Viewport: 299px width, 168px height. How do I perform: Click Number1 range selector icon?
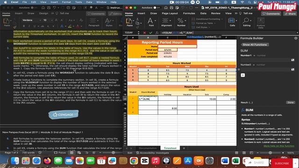(293, 60)
